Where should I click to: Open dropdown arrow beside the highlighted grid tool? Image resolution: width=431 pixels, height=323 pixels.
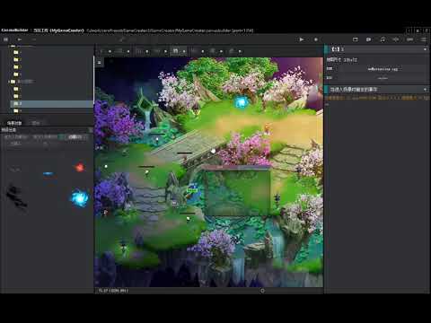184,51
